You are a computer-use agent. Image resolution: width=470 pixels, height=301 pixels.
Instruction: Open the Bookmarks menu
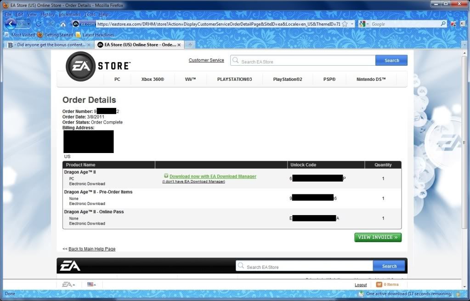pos(69,14)
